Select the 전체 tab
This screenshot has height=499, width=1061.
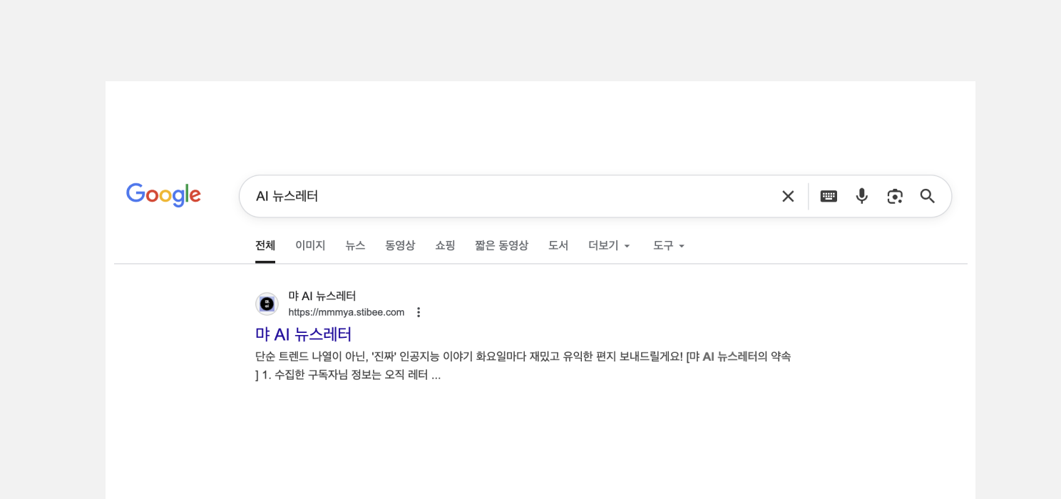coord(265,245)
